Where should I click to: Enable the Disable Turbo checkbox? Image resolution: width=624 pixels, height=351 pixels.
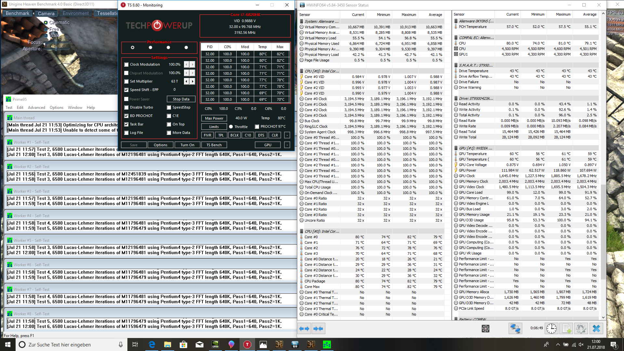pyautogui.click(x=126, y=108)
